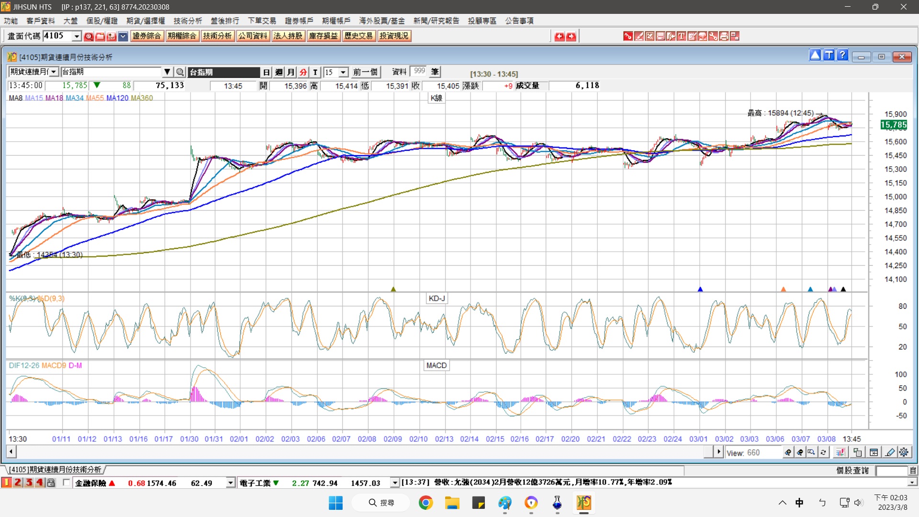
Task: Click the drawing pencil icon at chart bottom
Action: click(890, 452)
